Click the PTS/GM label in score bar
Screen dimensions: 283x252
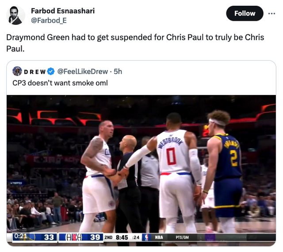[x=182, y=237]
